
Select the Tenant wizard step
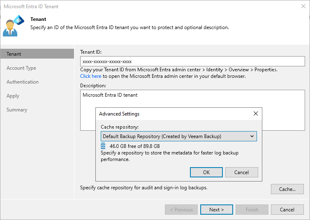click(x=37, y=54)
